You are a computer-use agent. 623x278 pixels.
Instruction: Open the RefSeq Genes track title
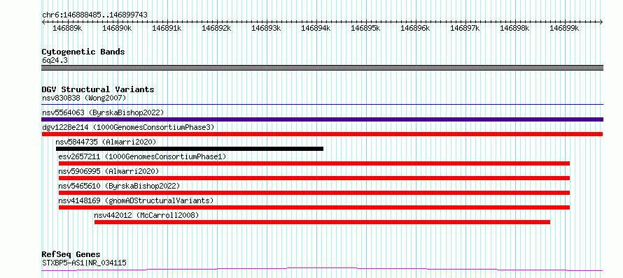coord(71,254)
